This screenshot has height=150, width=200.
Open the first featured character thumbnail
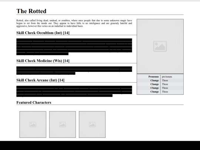33,124
